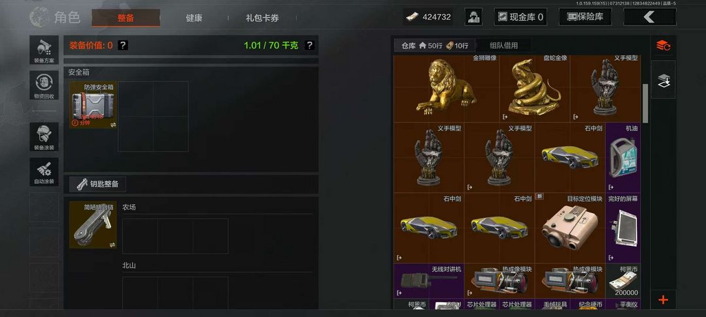The image size is (706, 317).
Task: Open the character avatar icon beside currency
Action: click(x=474, y=17)
